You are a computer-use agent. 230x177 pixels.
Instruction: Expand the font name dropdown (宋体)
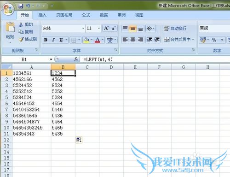click(83, 28)
